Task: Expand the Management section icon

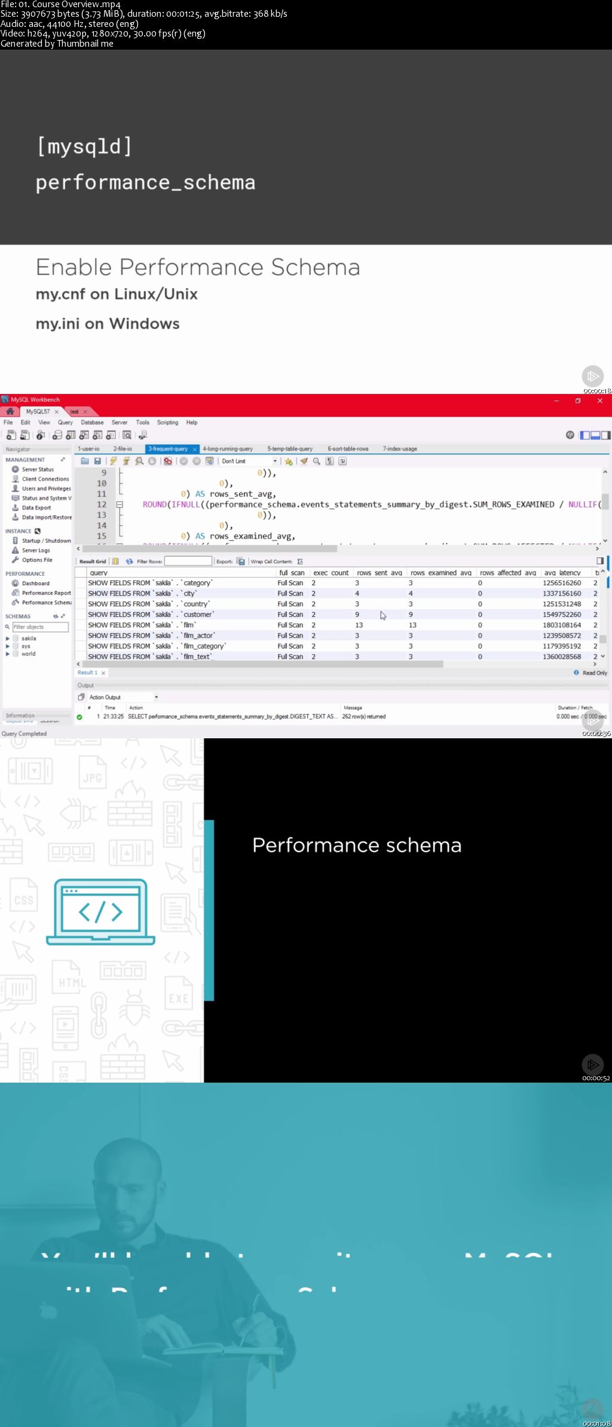Action: [63, 460]
